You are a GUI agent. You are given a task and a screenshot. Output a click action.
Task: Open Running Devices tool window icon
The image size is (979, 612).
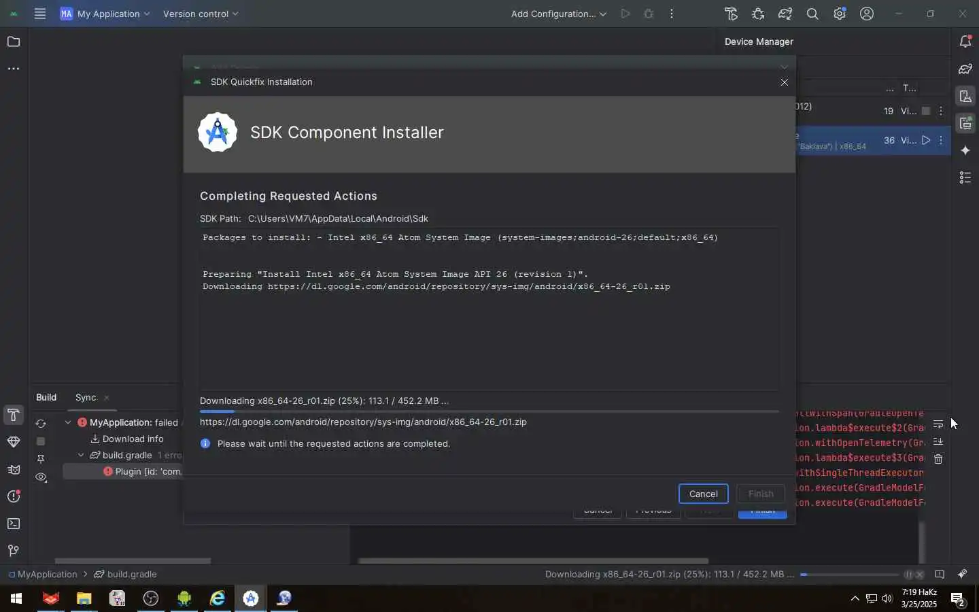[966, 123]
